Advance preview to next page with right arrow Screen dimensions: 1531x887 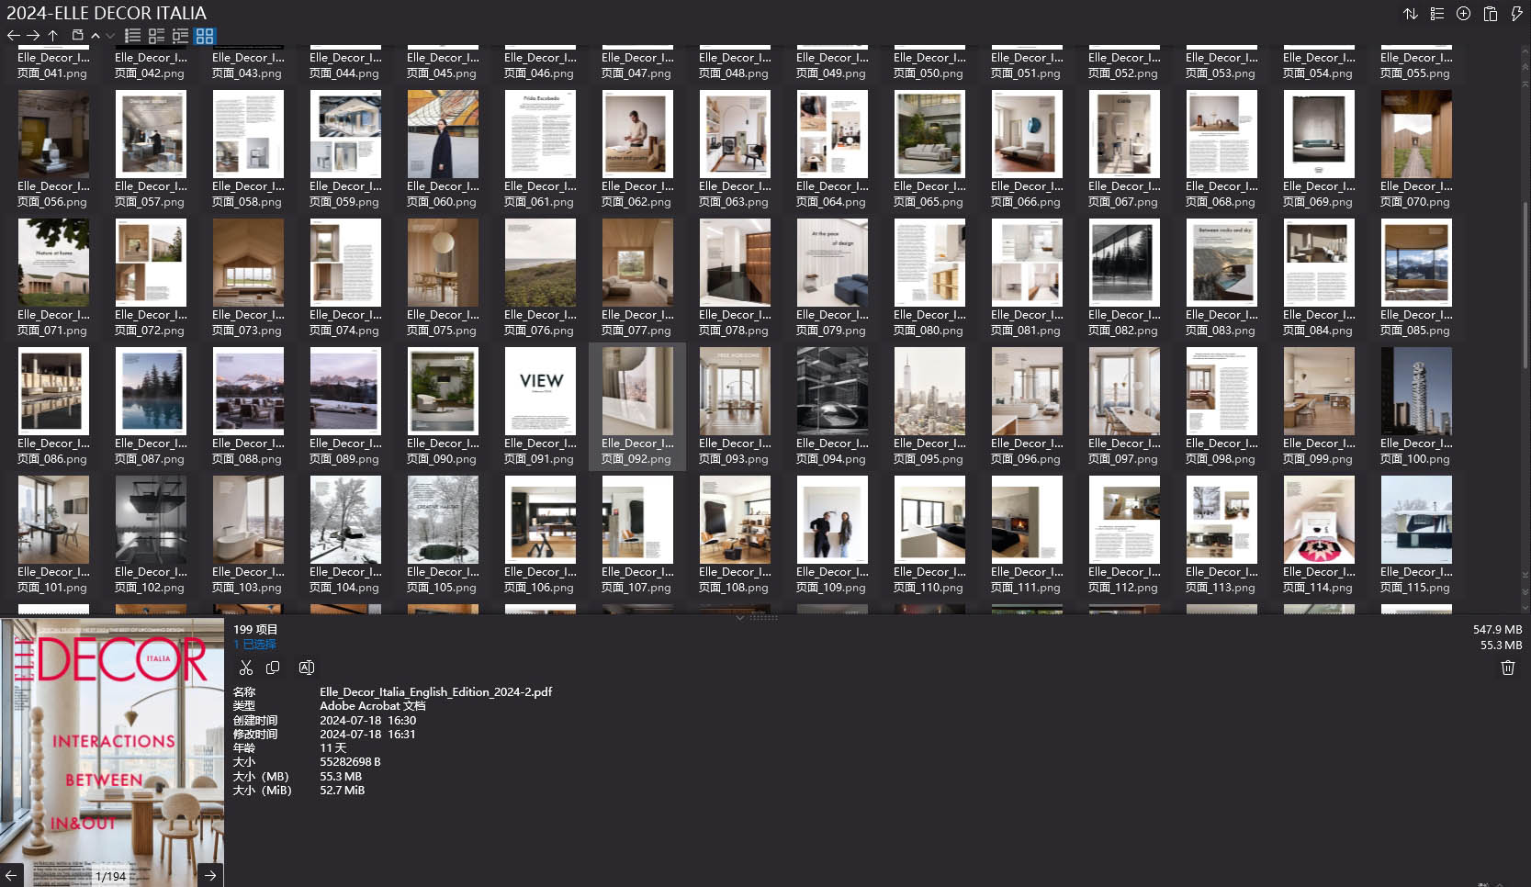209,875
